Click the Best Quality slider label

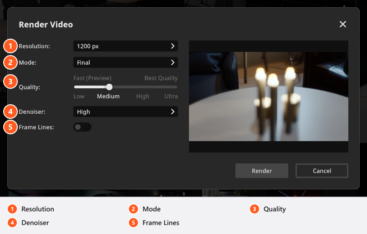pyautogui.click(x=161, y=78)
